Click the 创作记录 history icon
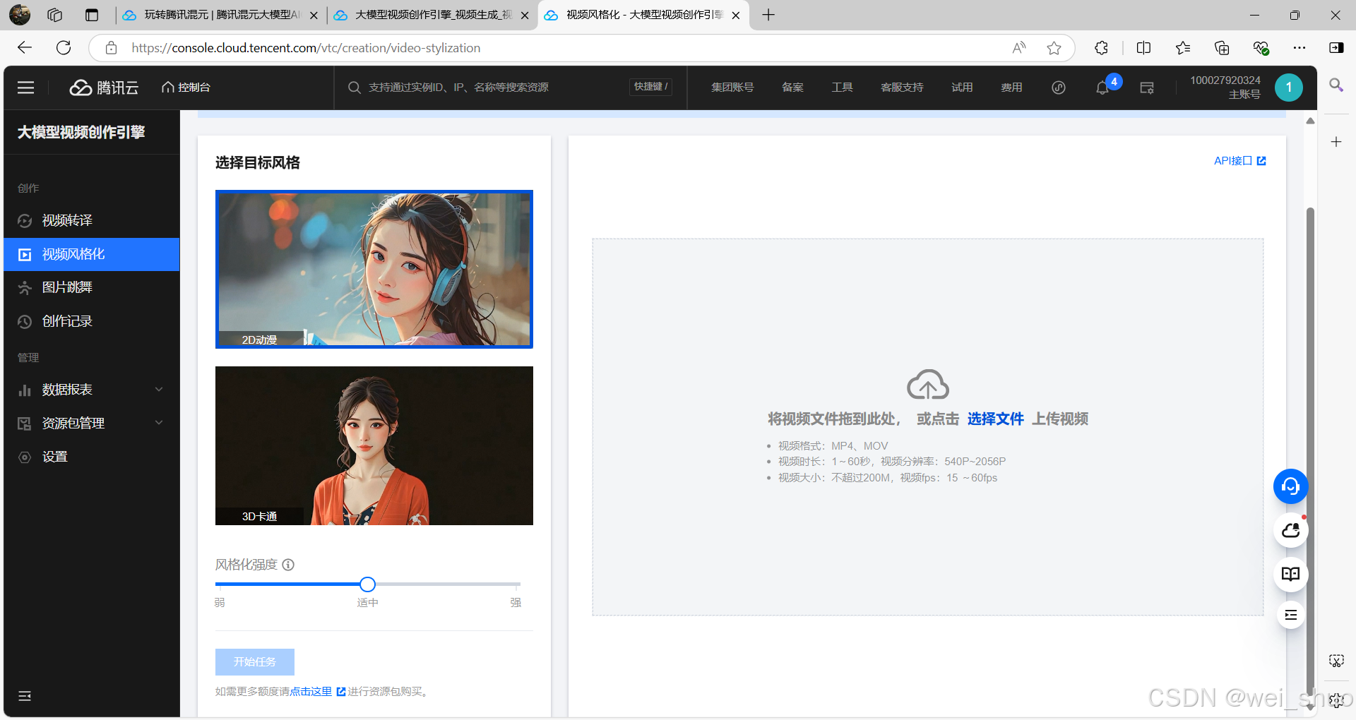This screenshot has height=720, width=1356. tap(25, 321)
